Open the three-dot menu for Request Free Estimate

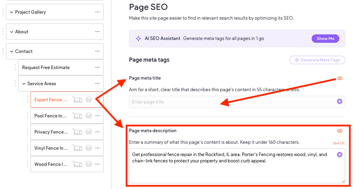97,68
